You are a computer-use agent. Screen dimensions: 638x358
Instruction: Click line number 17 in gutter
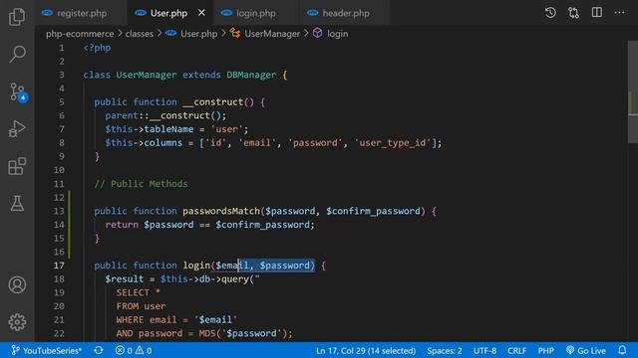pos(59,266)
